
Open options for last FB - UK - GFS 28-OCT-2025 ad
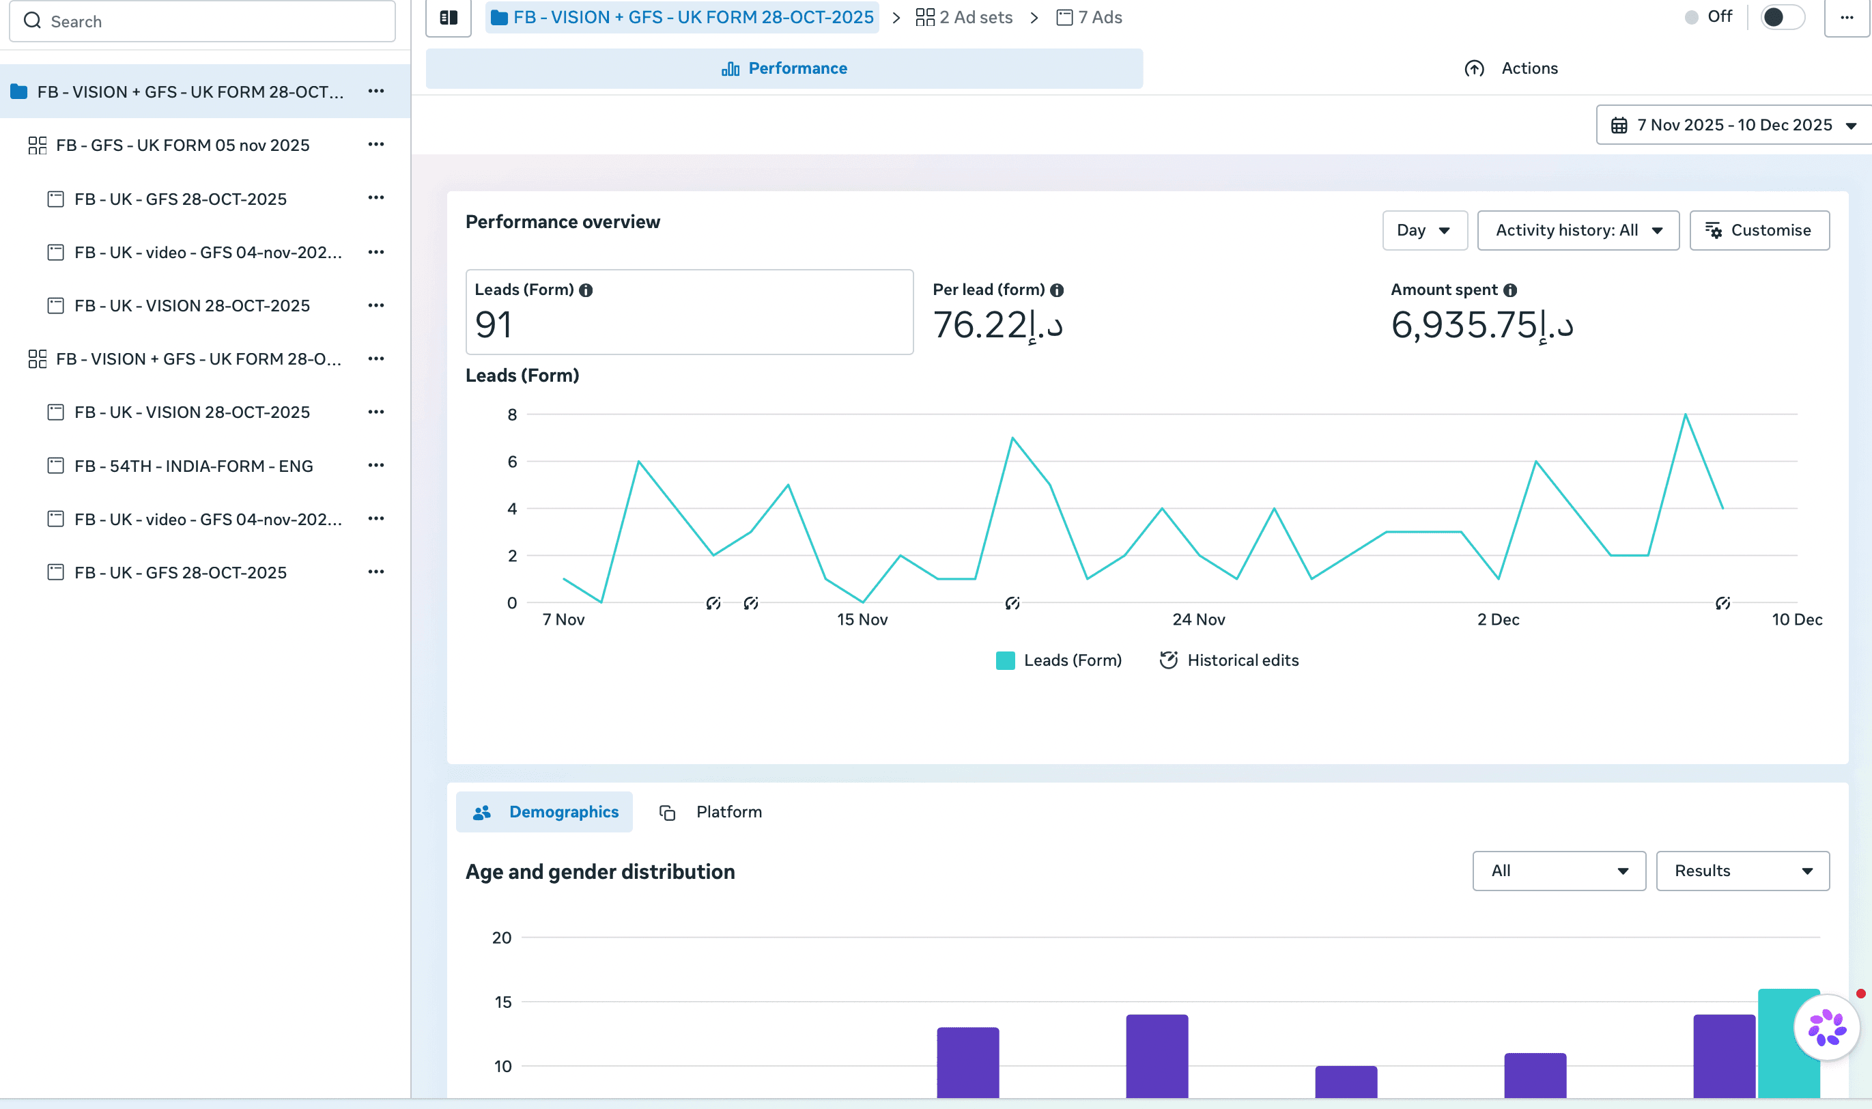375,572
